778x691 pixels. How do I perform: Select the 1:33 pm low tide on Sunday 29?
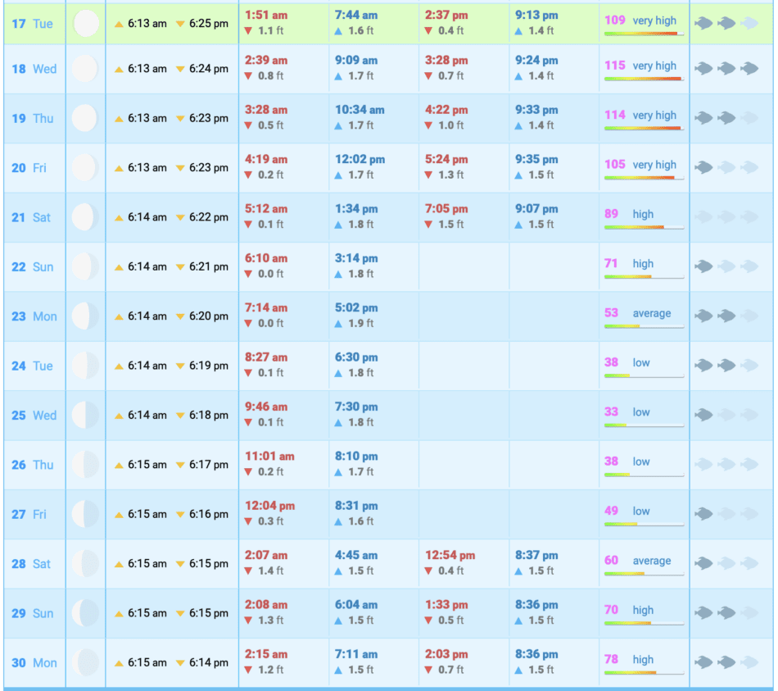[446, 605]
